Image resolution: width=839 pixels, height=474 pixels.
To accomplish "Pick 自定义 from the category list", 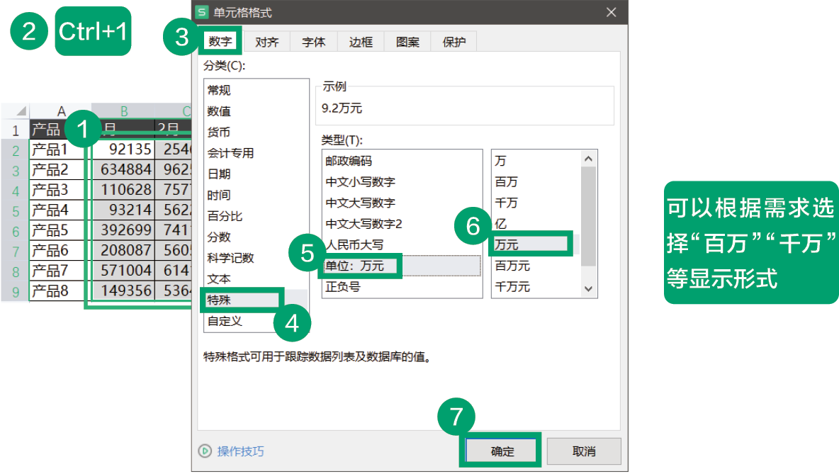I will click(x=225, y=321).
